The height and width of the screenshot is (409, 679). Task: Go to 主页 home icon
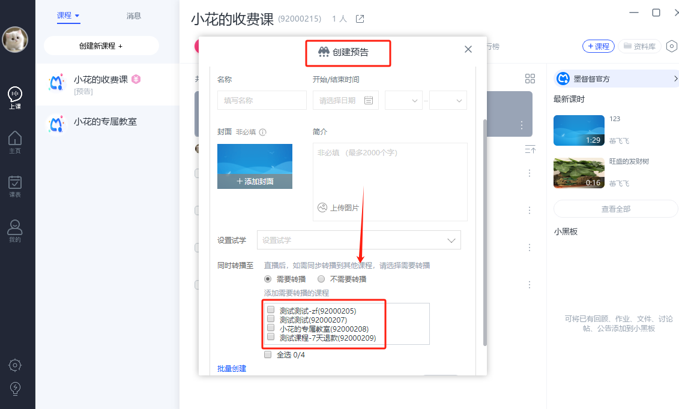[15, 142]
